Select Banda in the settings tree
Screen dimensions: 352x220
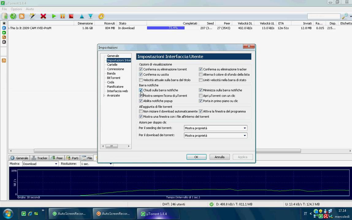pyautogui.click(x=111, y=73)
